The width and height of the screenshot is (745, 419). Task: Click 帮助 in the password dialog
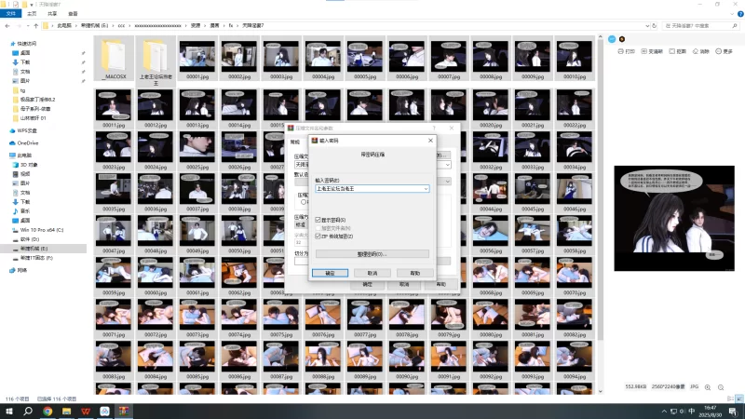414,273
